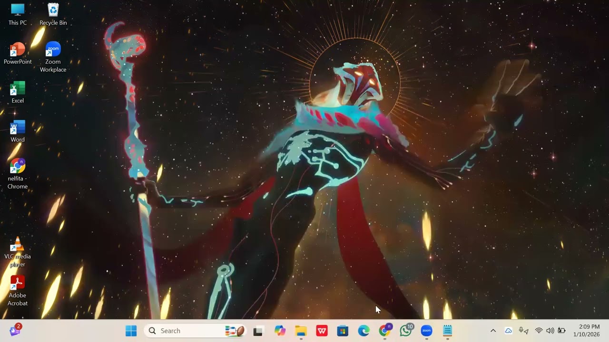Open battery status tray icon
This screenshot has height=342, width=609.
pos(561,331)
